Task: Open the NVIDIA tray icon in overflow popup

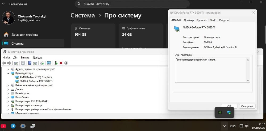Action: point(220,112)
